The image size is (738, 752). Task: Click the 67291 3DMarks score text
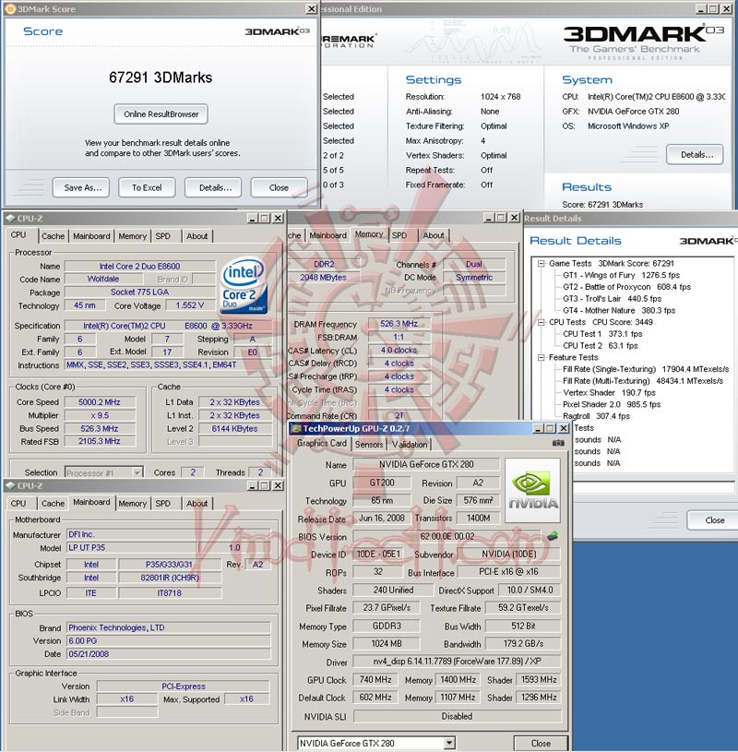tap(161, 78)
